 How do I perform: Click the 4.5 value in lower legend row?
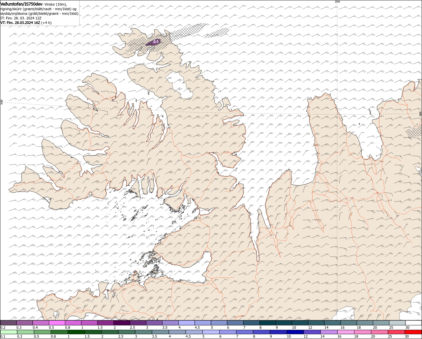click(188, 337)
